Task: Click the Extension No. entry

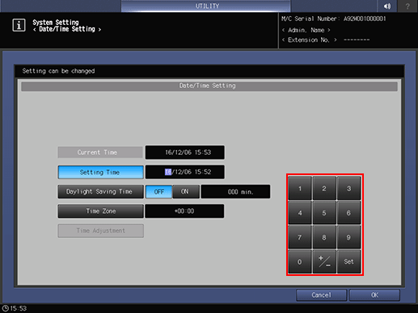Action: [326, 40]
